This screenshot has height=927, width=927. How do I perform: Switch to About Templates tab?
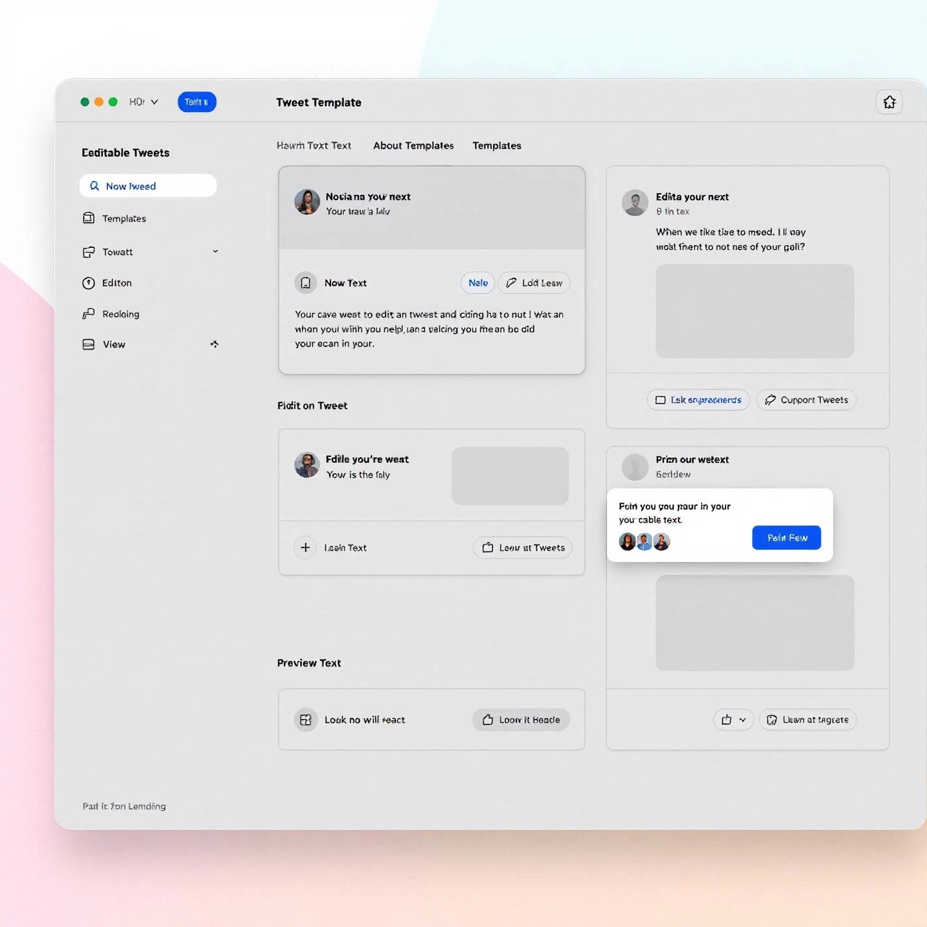point(413,145)
